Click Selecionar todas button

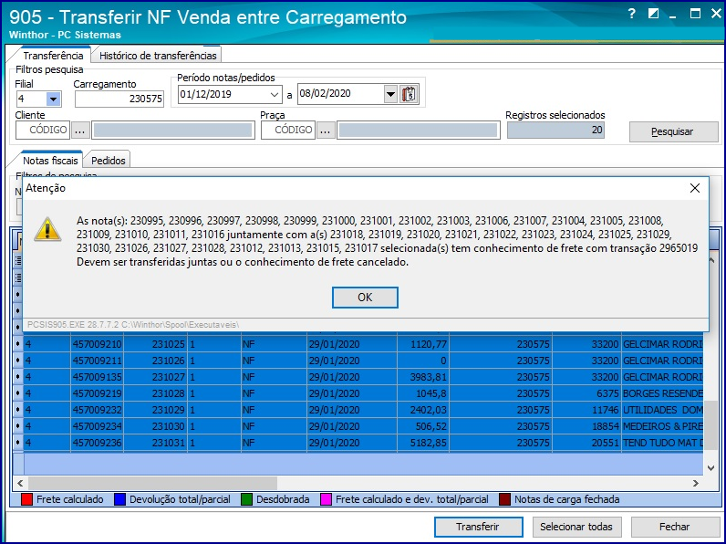576,527
